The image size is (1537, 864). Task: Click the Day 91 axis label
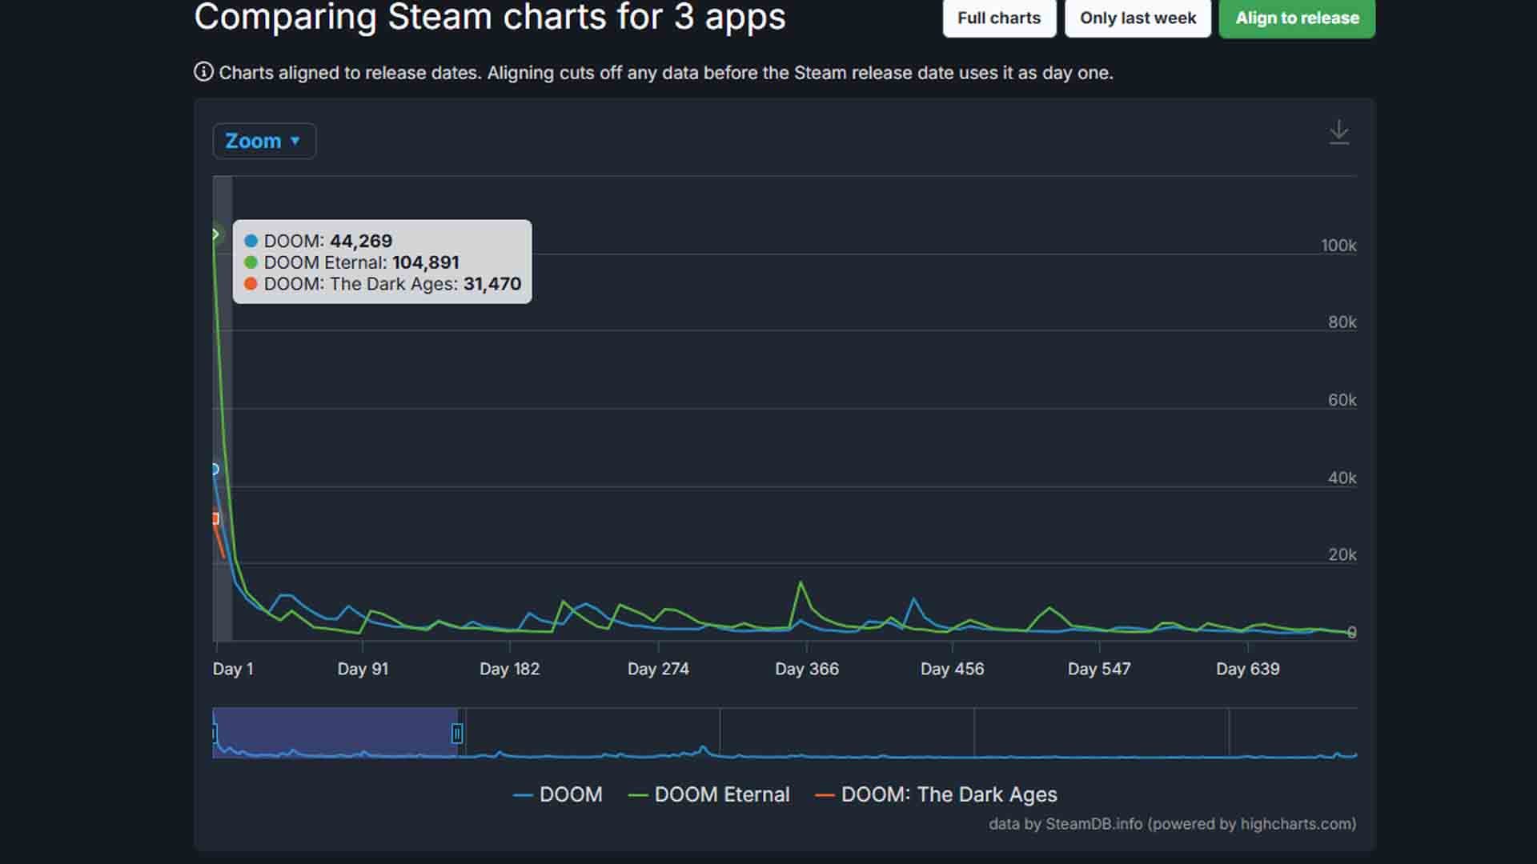point(363,669)
